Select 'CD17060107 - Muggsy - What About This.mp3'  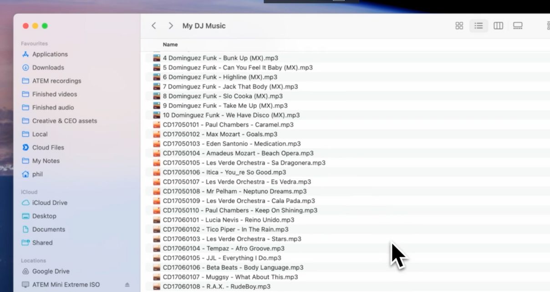tap(230, 277)
